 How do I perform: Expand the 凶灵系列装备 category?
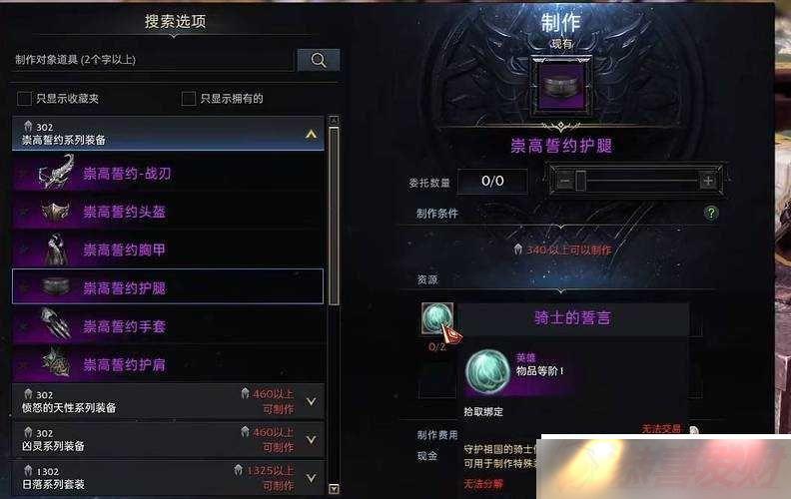tap(312, 439)
